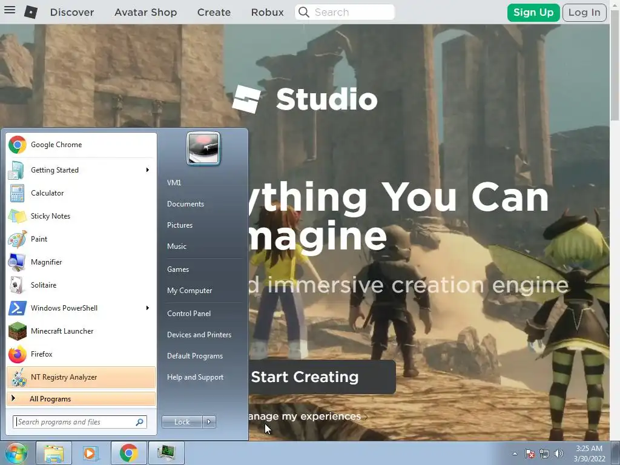Image resolution: width=620 pixels, height=465 pixels.
Task: Open Games from Start menu
Action: (178, 269)
